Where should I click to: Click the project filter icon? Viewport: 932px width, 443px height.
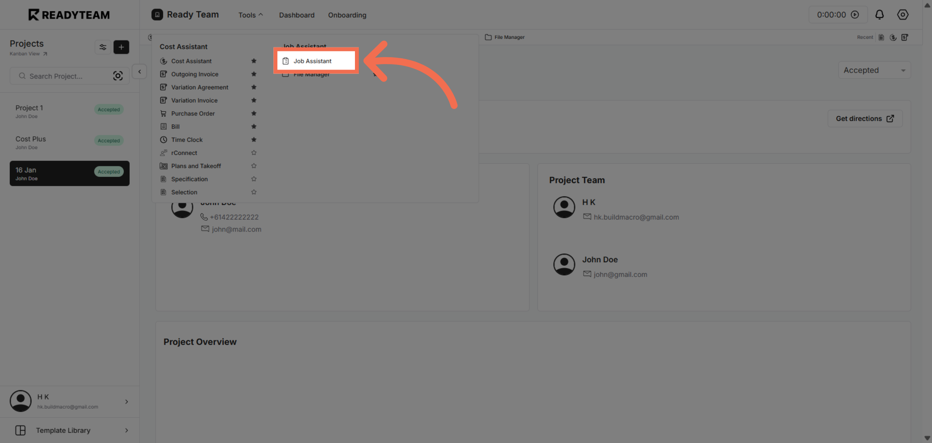(x=103, y=47)
